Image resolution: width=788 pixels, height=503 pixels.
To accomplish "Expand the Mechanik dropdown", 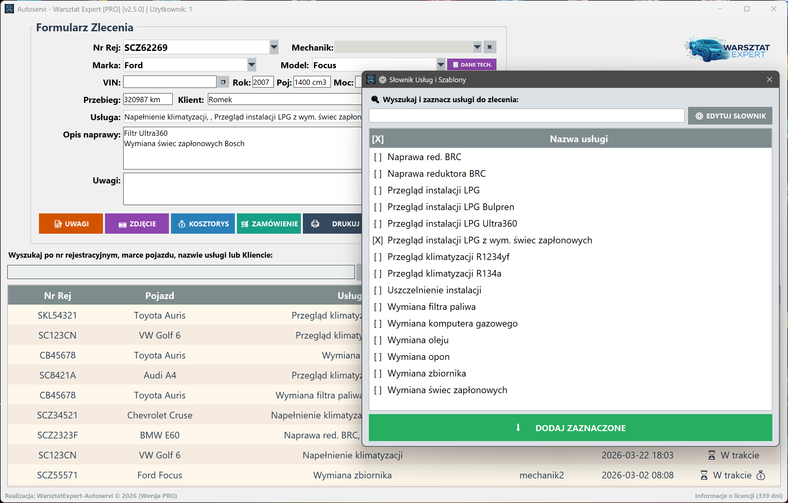I will tap(477, 47).
